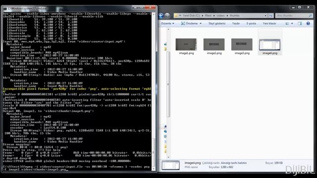Go back in Explorer with the blue arrow

161,15
